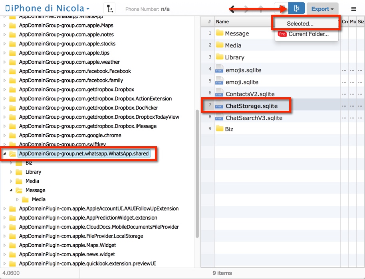Viewport: 365px width, 279px height.
Task: Sort by the Cre (created) column header
Action: [x=345, y=22]
